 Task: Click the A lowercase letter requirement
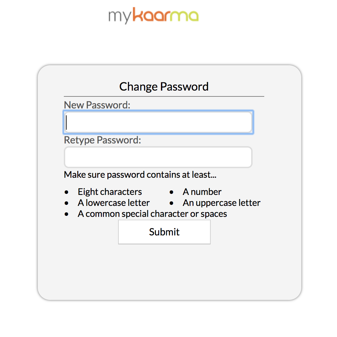tap(114, 203)
